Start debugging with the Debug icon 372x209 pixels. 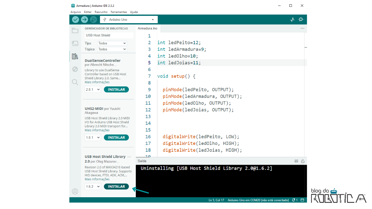point(93,20)
